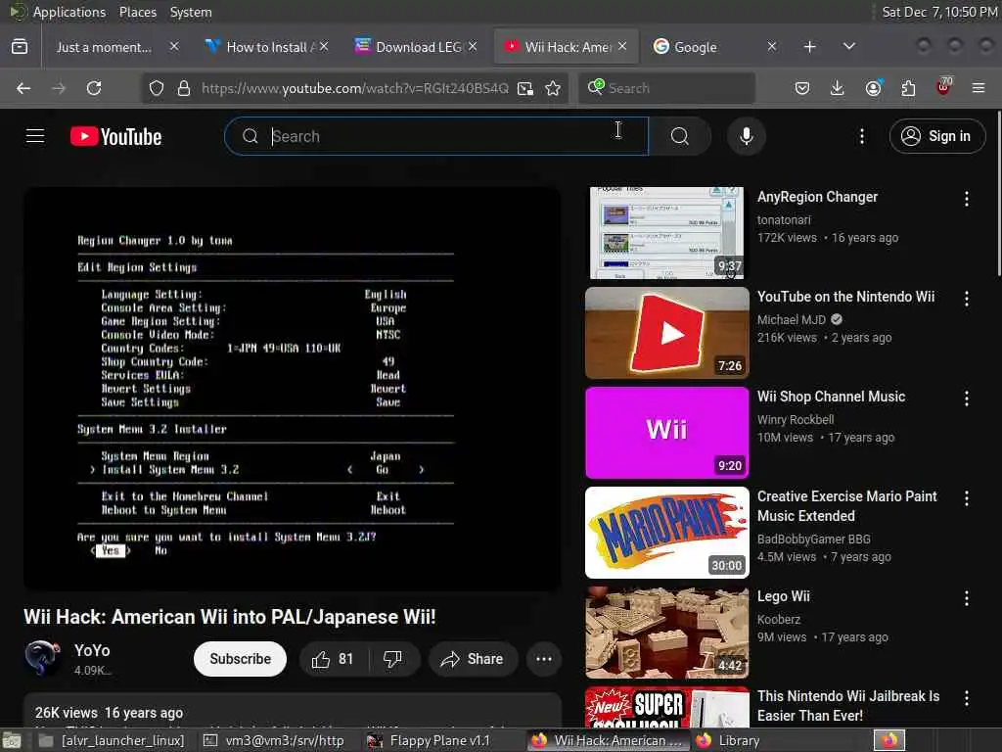The image size is (1002, 752).
Task: Click the Firefox toolbar search box
Action: (666, 88)
